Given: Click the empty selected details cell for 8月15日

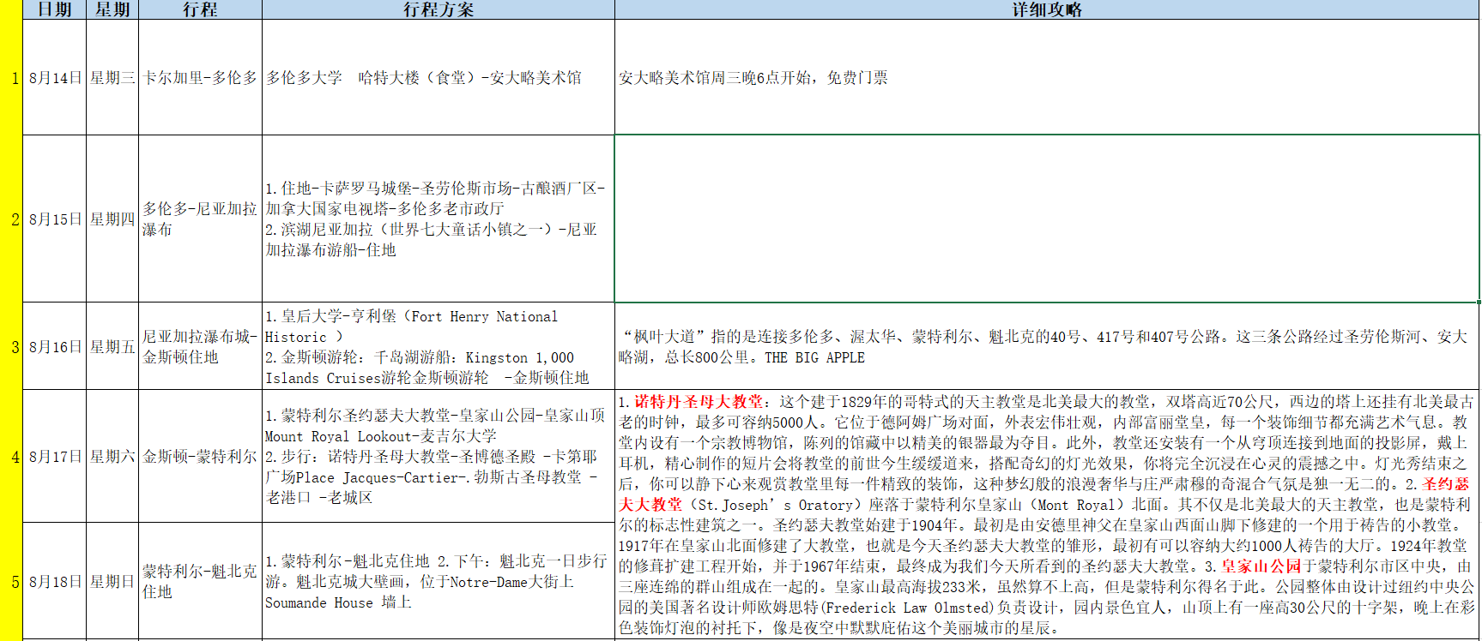Looking at the screenshot, I should pyautogui.click(x=1047, y=219).
